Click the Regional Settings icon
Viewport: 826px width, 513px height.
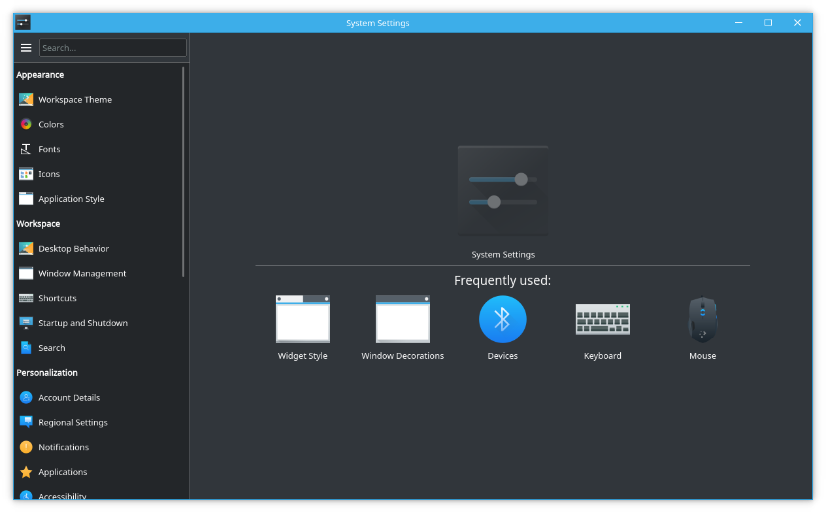(26, 422)
